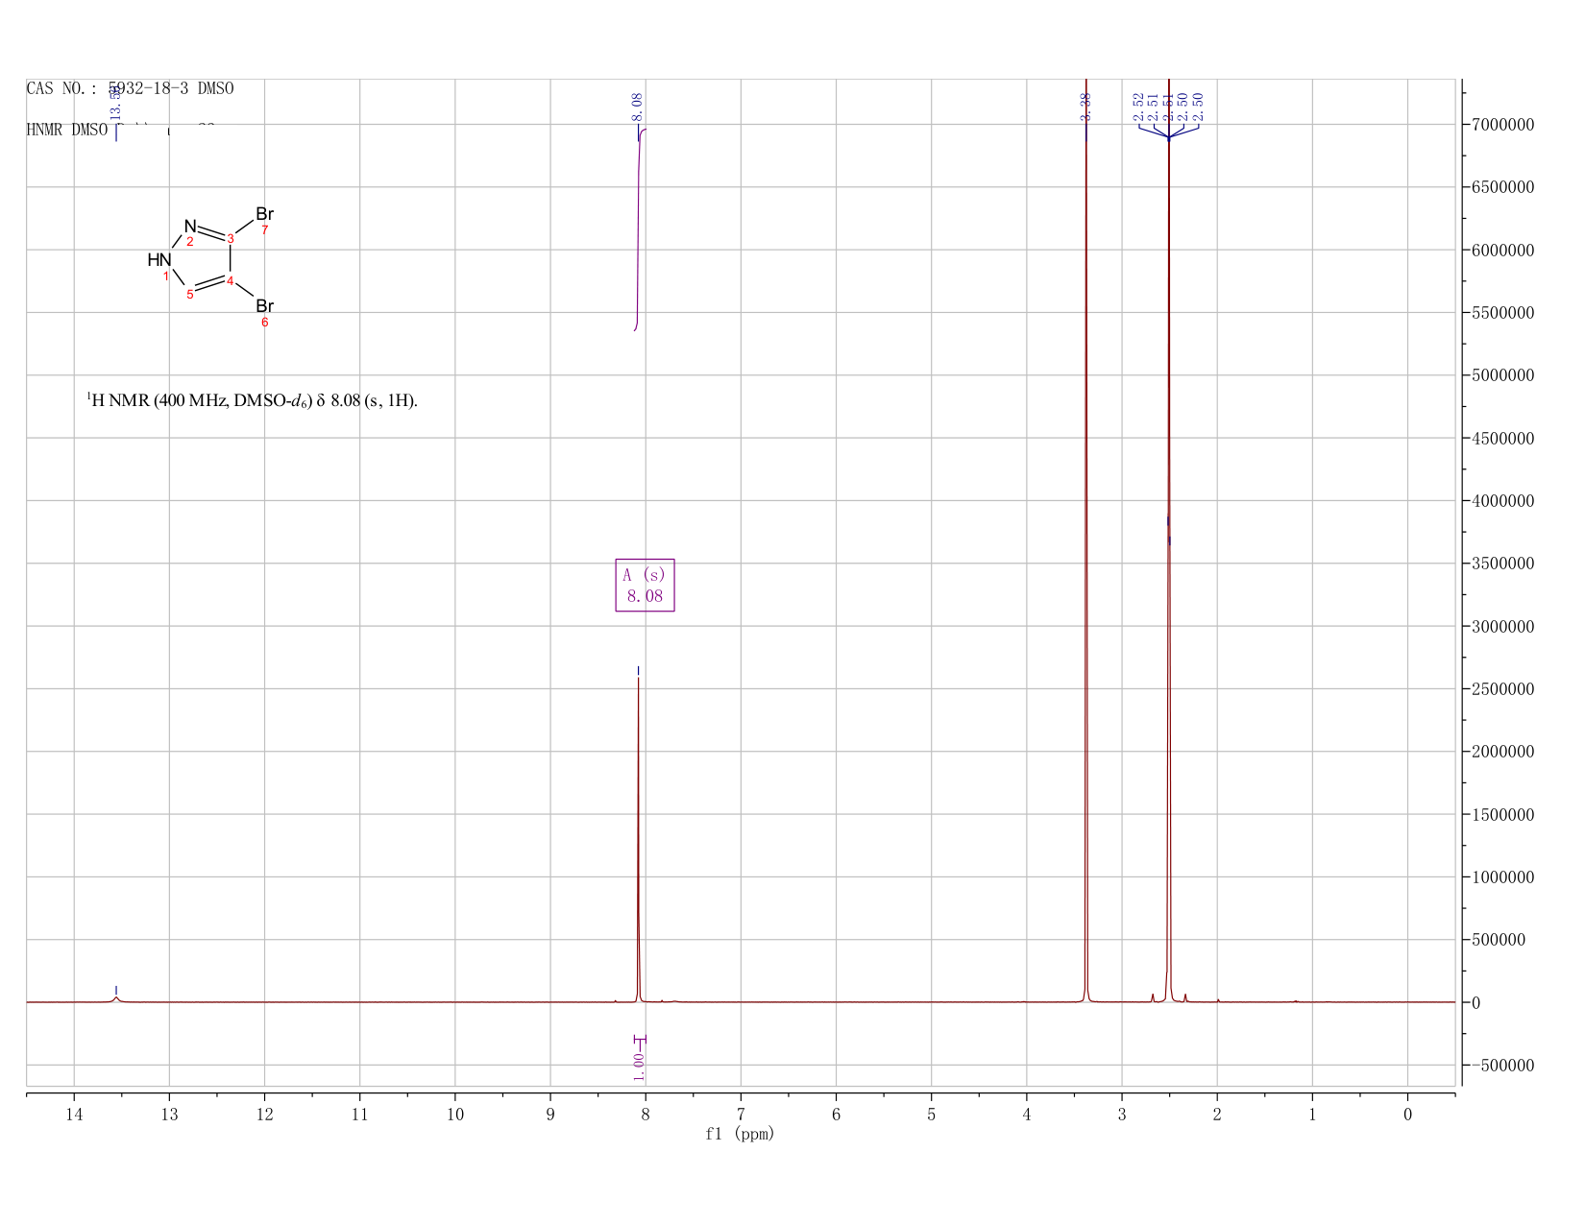This screenshot has height=1224, width=1585.
Task: Click the 10 tick label on the ppm axis
Action: (454, 1114)
